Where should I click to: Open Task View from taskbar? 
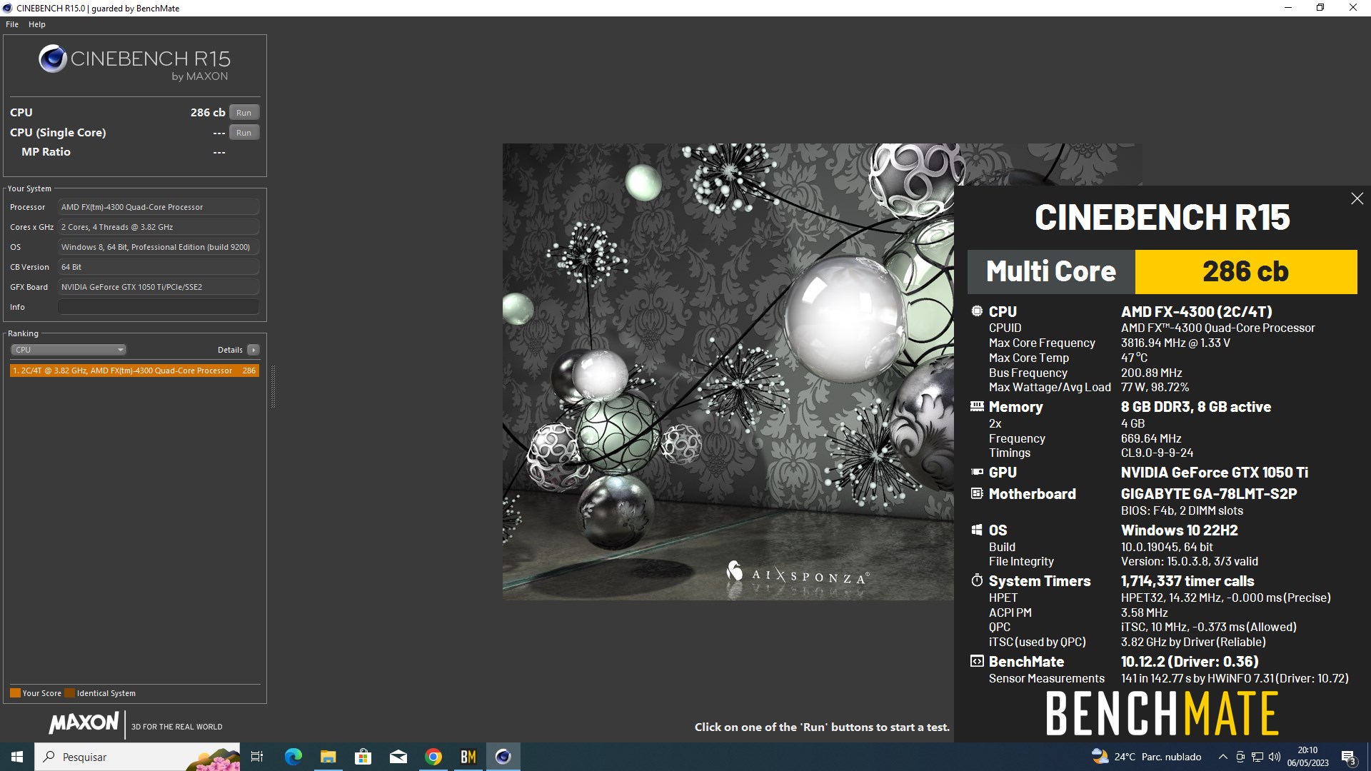257,757
